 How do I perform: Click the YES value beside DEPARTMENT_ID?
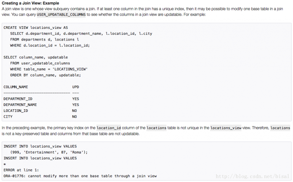click(75, 99)
